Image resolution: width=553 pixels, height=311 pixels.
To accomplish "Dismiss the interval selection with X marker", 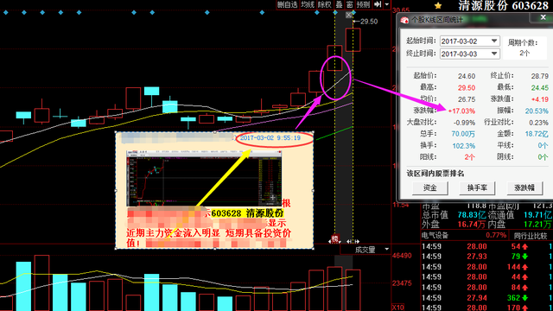I will (349, 16).
